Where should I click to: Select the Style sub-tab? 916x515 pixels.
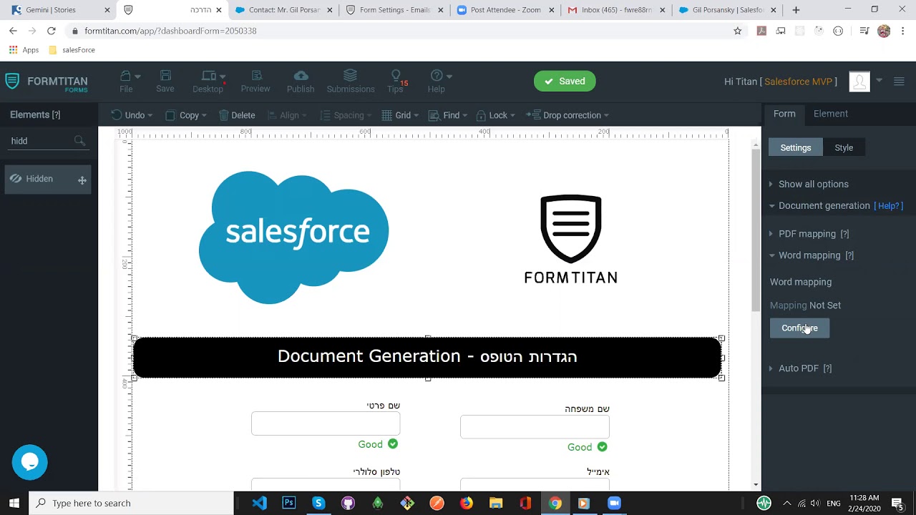tap(844, 147)
